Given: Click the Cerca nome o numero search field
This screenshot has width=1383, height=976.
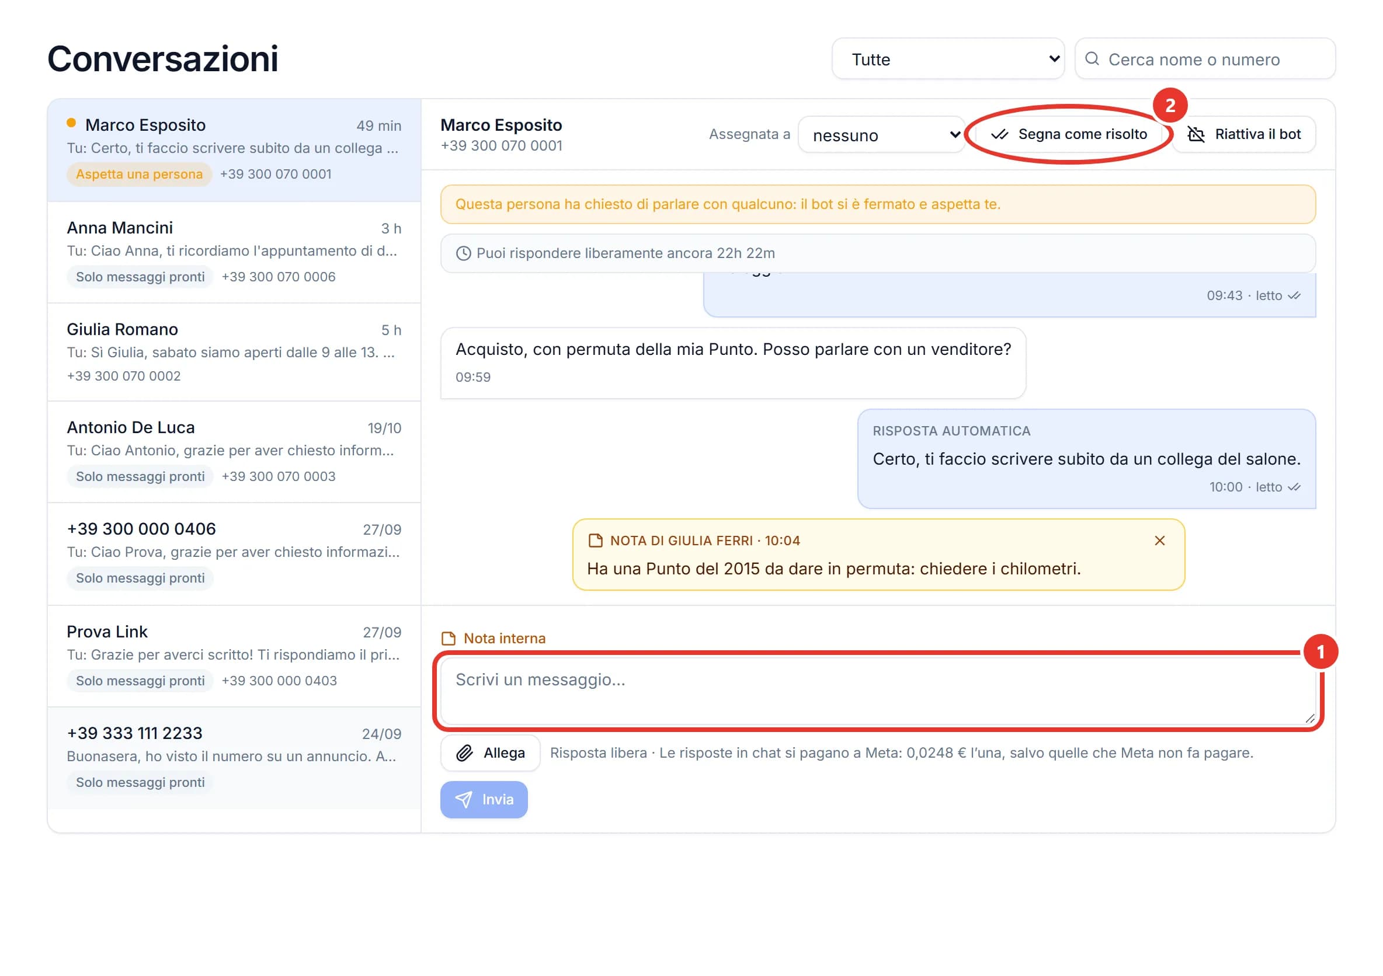Looking at the screenshot, I should tap(1205, 59).
